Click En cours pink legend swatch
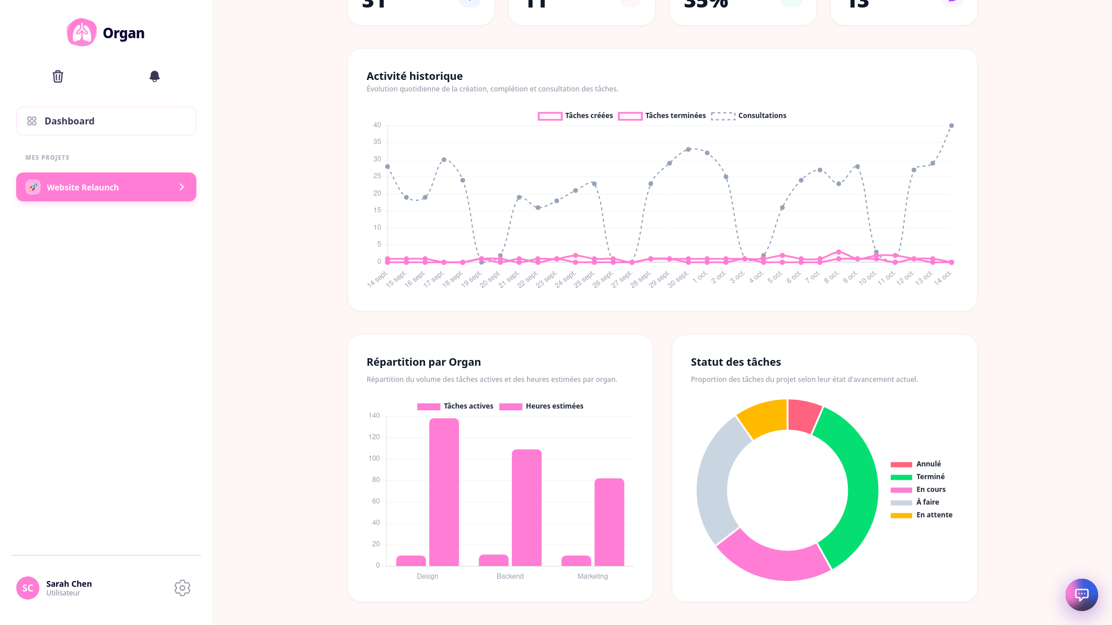 [901, 490]
